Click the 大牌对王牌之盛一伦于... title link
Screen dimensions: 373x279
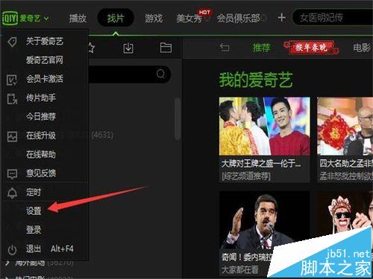(x=261, y=164)
